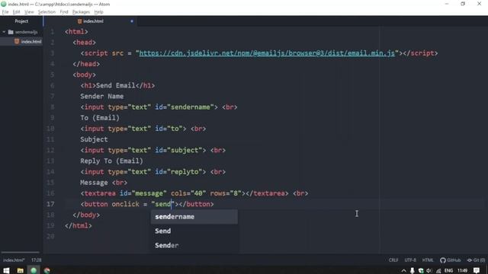
Task: Open index.html in the tree view
Action: click(31, 41)
